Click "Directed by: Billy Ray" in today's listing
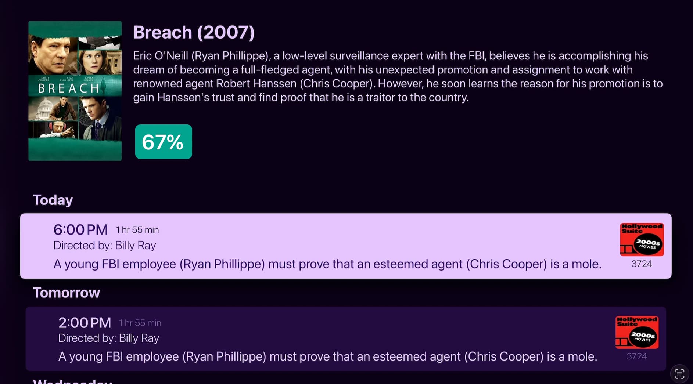Image resolution: width=693 pixels, height=384 pixels. (105, 245)
